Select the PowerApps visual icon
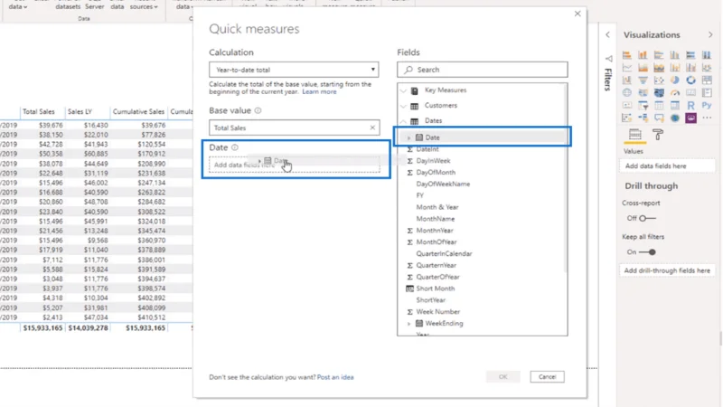The width and height of the screenshot is (723, 407). click(x=690, y=118)
